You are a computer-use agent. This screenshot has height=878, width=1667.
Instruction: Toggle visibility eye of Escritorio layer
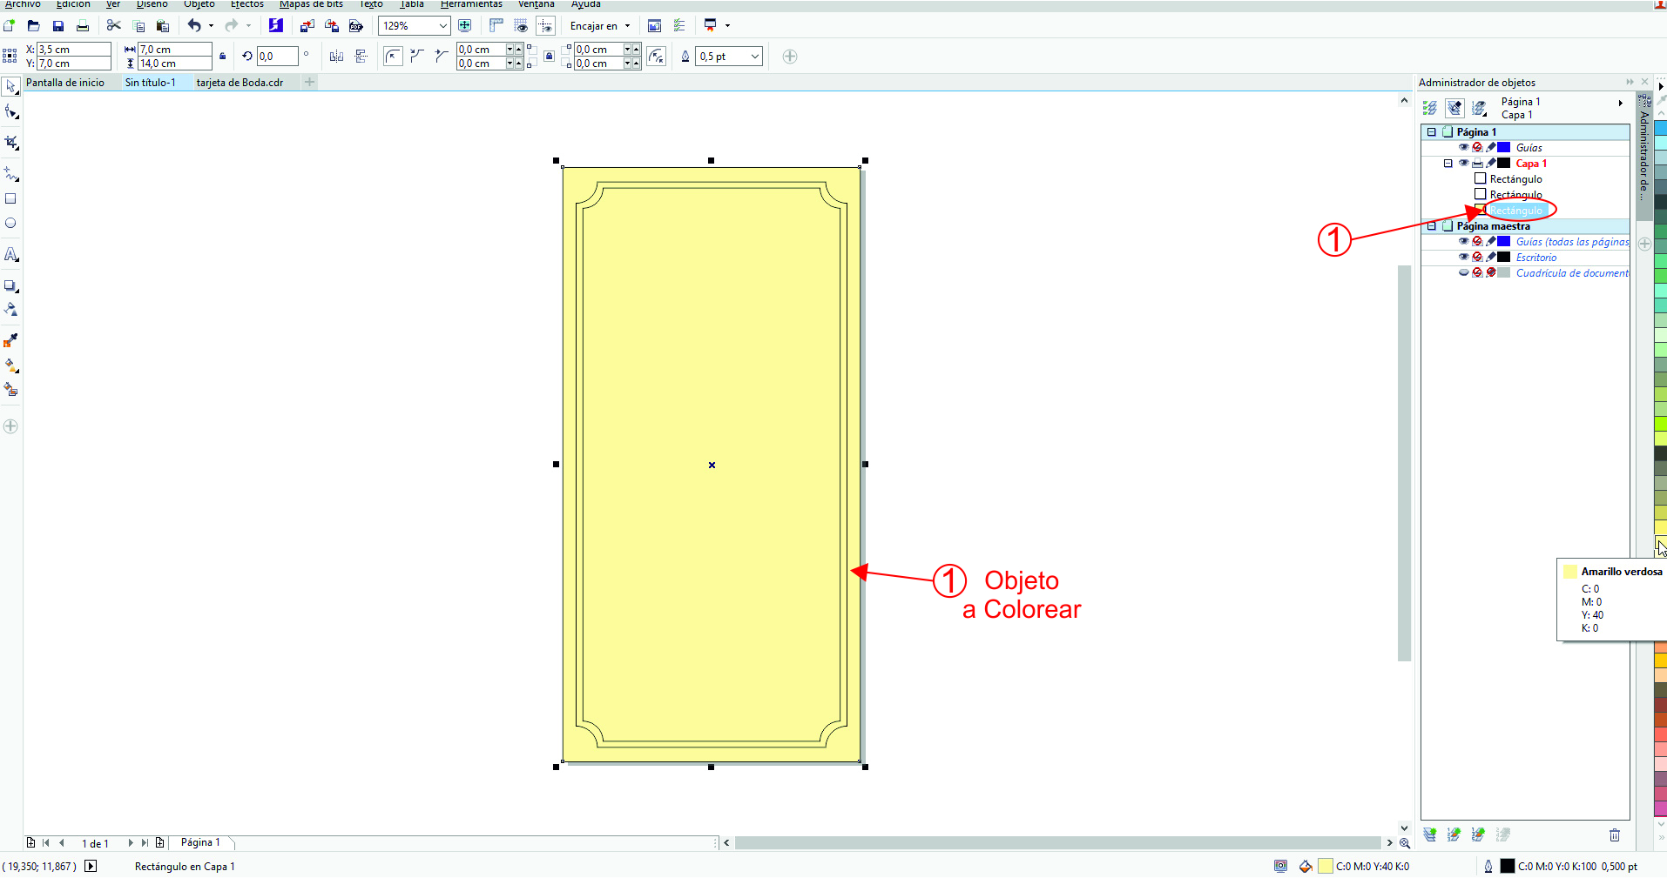coord(1464,257)
